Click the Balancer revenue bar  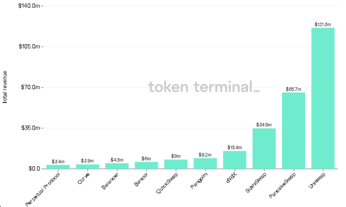[117, 166]
